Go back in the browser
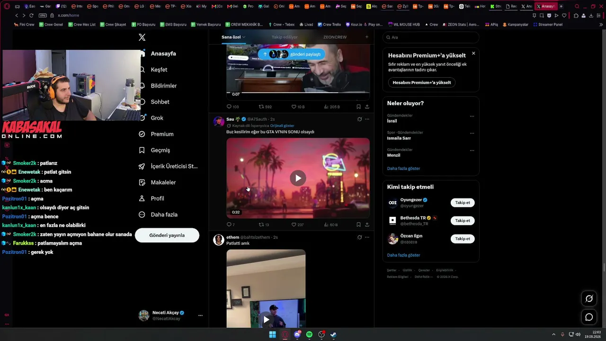This screenshot has height=341, width=606. coord(17,15)
